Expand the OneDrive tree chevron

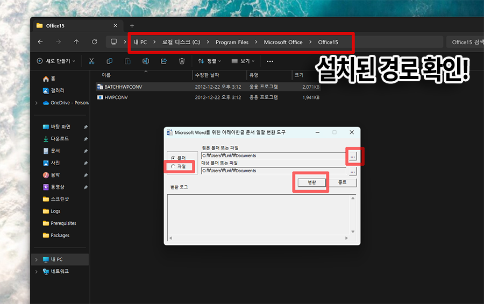(37, 103)
